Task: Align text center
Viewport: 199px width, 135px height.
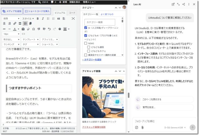Action: click(x=4, y=23)
